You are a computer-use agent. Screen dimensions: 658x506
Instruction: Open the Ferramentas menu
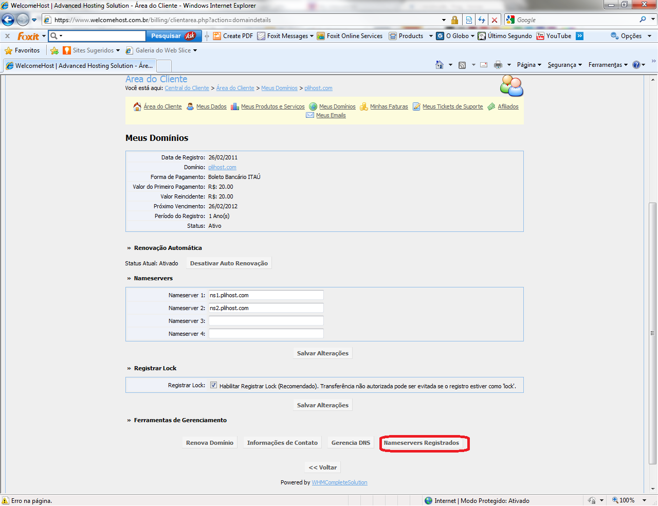608,65
